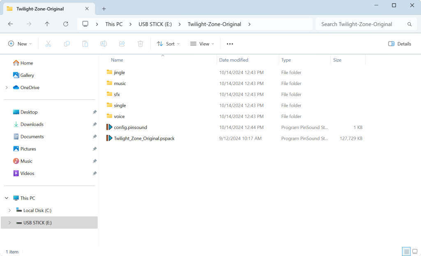Image resolution: width=421 pixels, height=256 pixels.
Task: Click the Rename icon in toolbar
Action: tap(103, 44)
